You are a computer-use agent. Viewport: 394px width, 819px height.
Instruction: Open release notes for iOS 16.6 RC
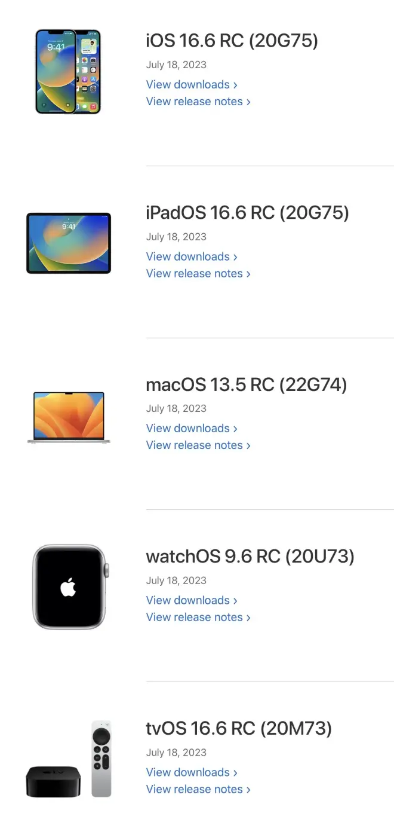pos(198,102)
